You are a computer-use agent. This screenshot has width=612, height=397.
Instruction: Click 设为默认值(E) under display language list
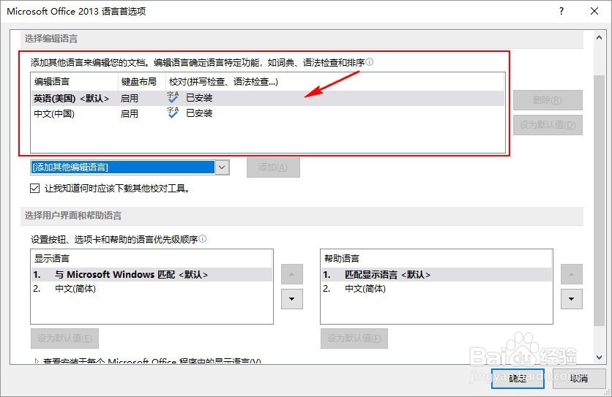[x=65, y=338]
